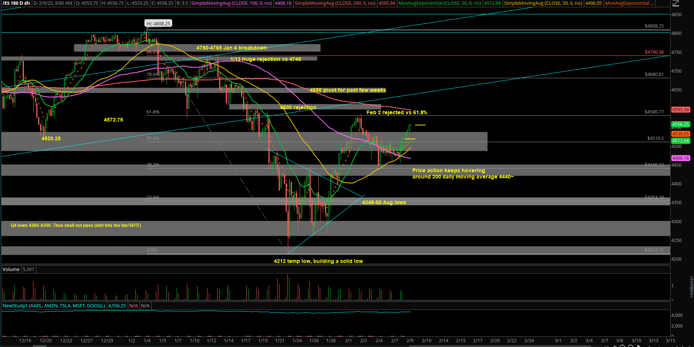Select the 4750-4765 Jan 4 breakdown annotation
Screen dimensions: 694x347
coord(231,48)
